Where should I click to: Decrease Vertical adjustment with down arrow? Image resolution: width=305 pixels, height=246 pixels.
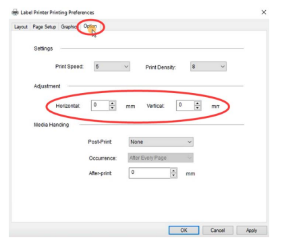point(197,108)
